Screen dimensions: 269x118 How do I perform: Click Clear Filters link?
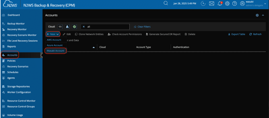(142, 27)
